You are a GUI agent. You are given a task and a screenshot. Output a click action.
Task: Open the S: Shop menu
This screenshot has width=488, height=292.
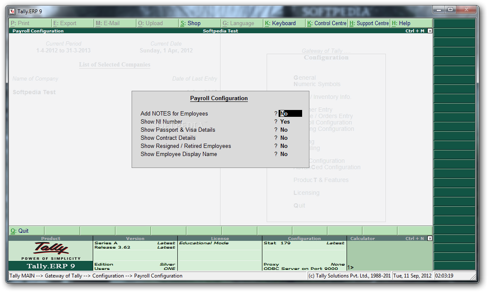point(200,23)
